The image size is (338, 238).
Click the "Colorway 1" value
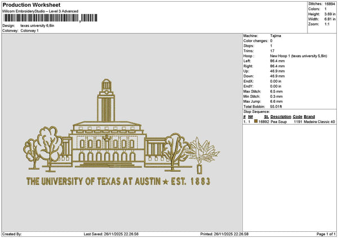coord(29,31)
